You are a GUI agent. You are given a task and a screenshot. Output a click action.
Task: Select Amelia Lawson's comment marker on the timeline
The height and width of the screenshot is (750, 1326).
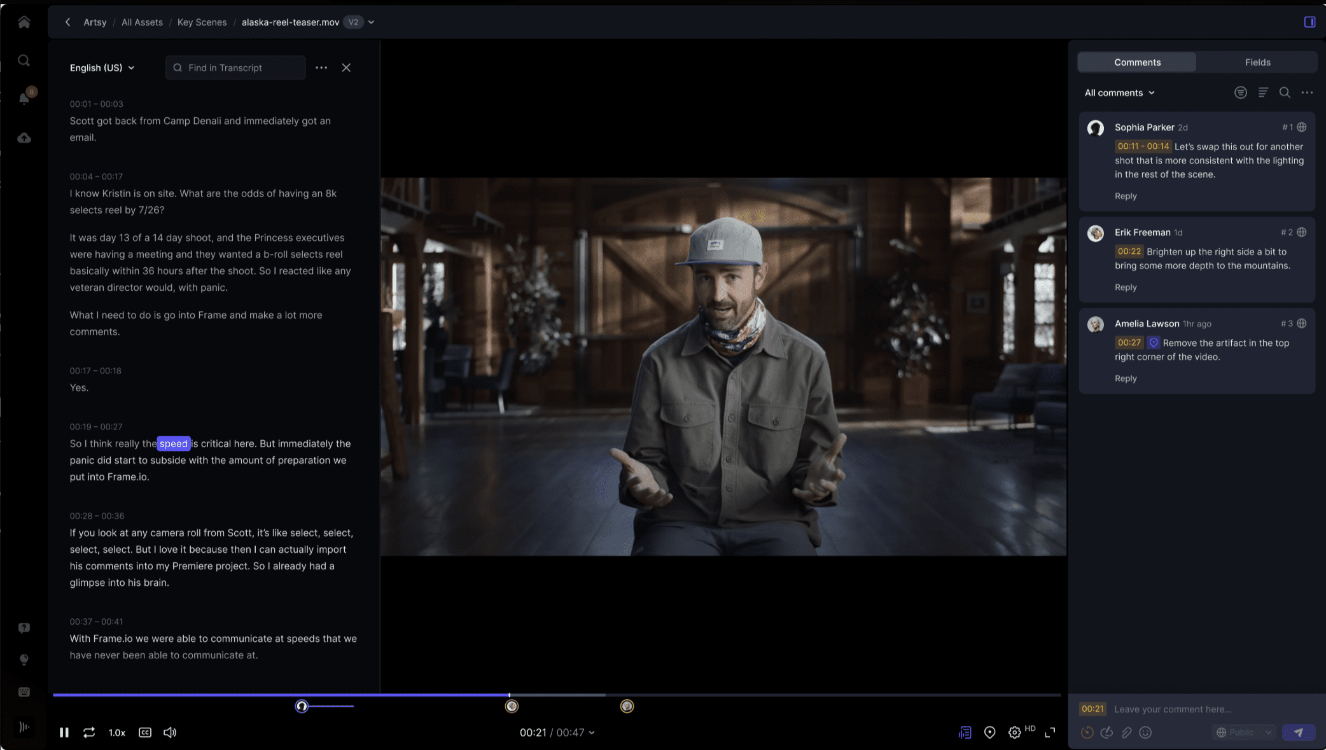[627, 706]
